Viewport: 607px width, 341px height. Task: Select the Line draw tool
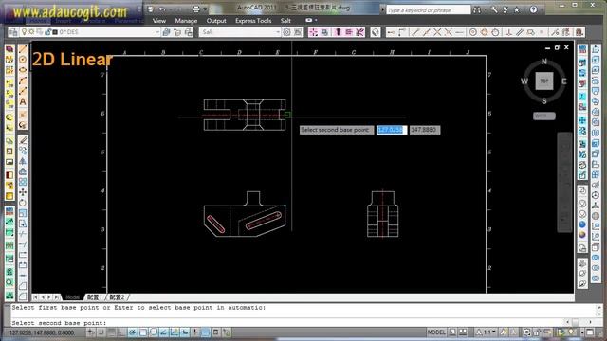click(x=23, y=48)
